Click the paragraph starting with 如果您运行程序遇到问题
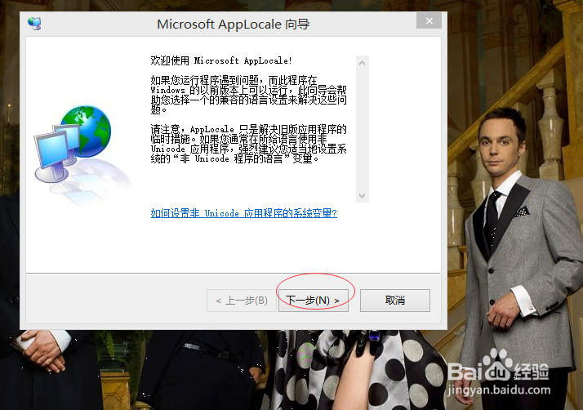This screenshot has height=410, width=583. point(248,95)
